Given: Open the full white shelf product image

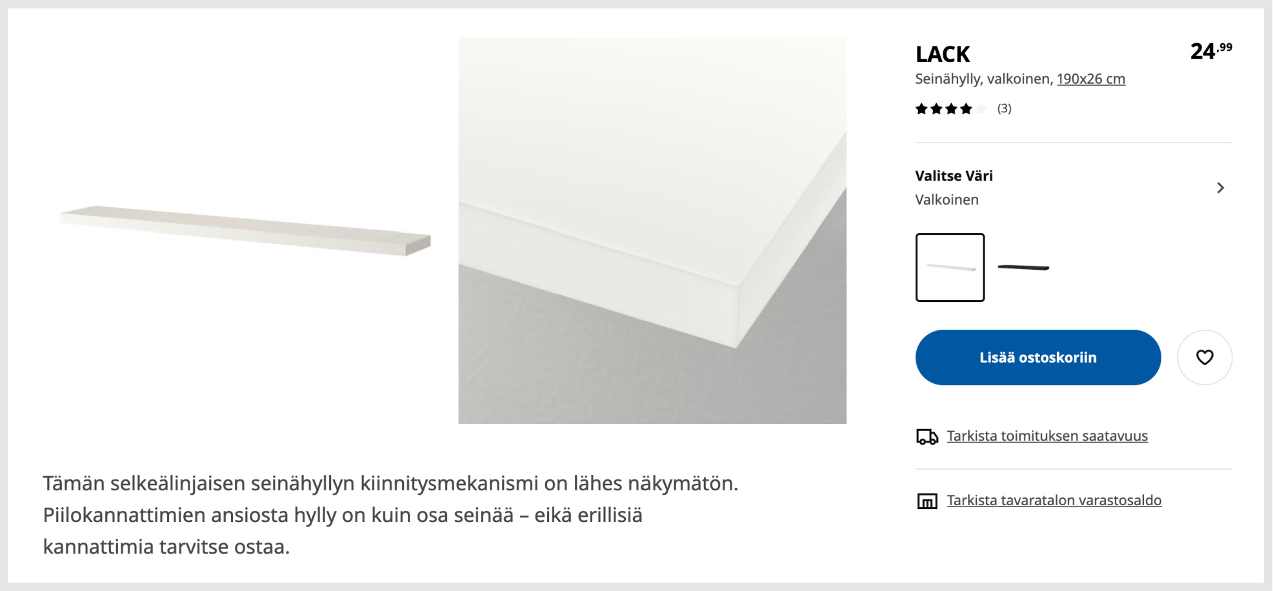Looking at the screenshot, I should pos(246,230).
